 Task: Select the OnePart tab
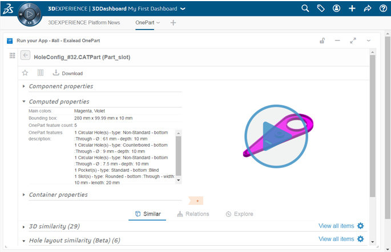click(144, 23)
